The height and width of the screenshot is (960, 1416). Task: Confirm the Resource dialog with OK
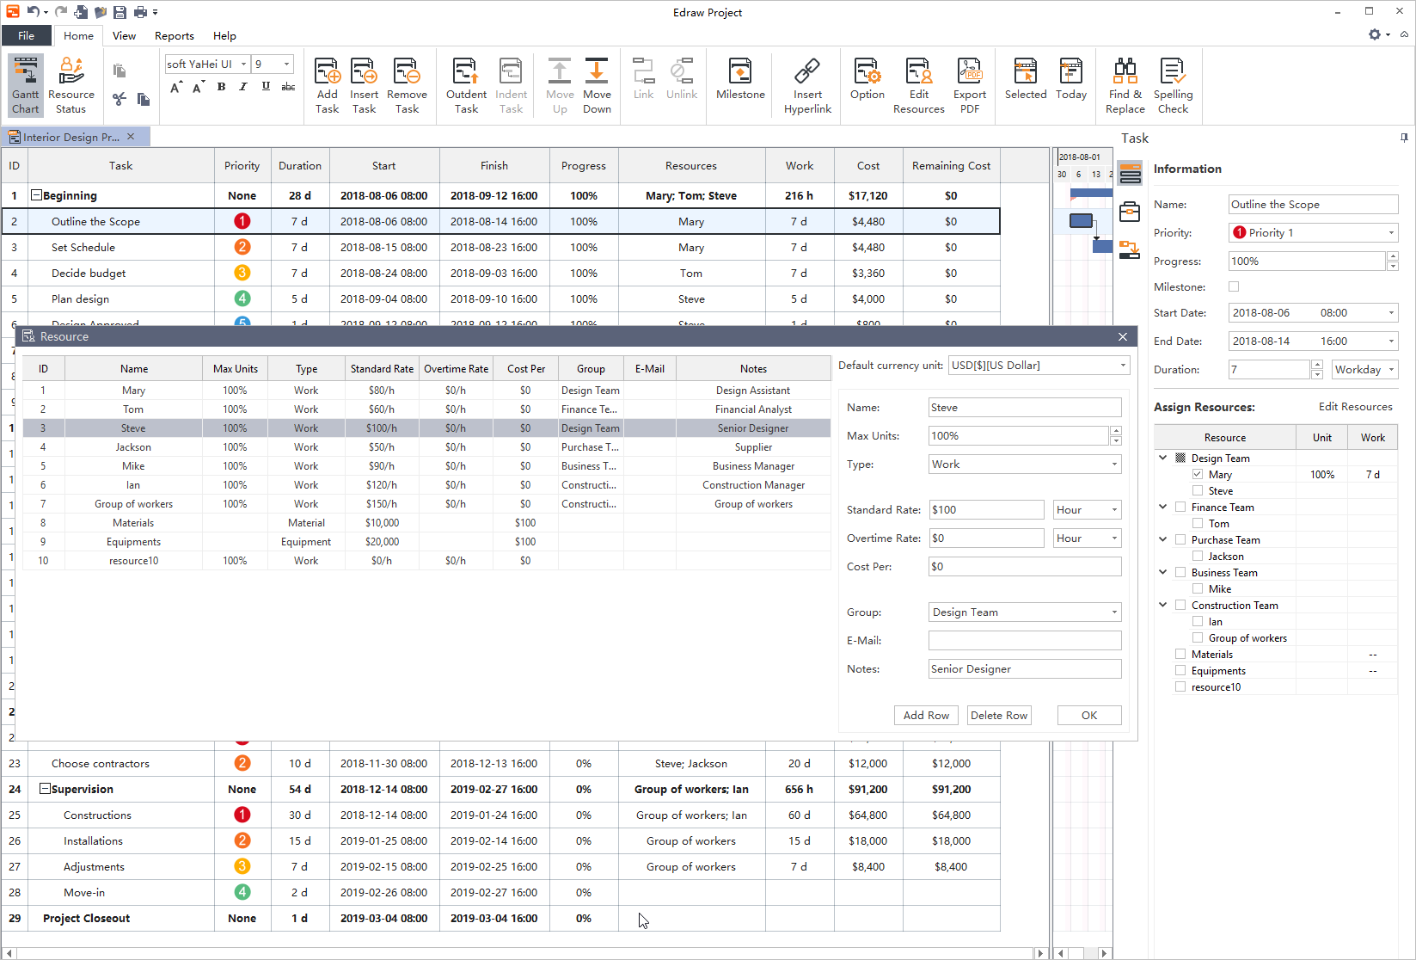(1089, 715)
